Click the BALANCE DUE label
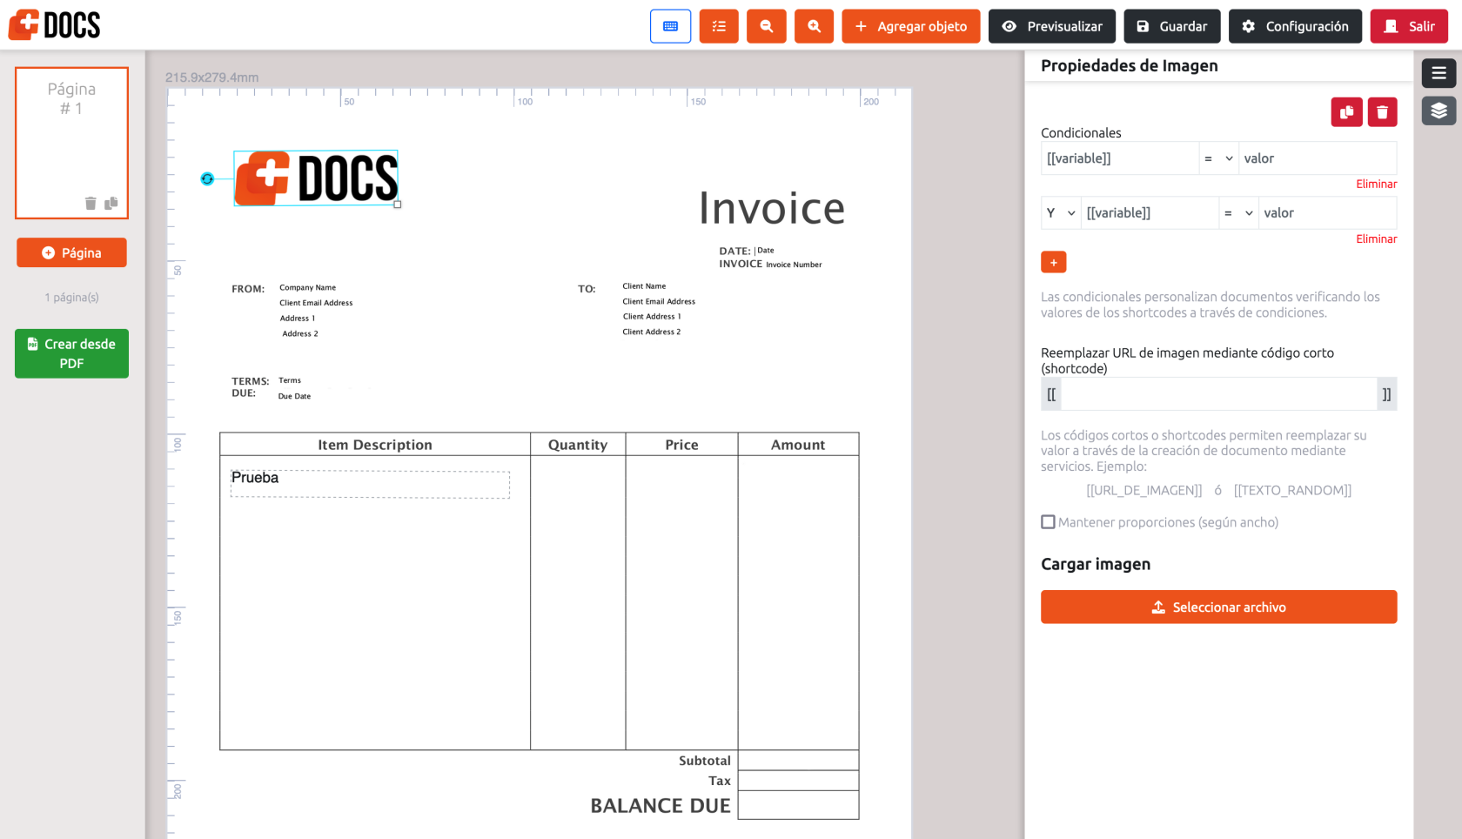The width and height of the screenshot is (1462, 839). pos(661,806)
